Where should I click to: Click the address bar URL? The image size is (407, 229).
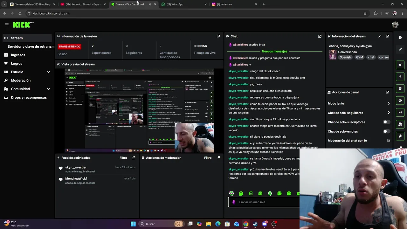(x=51, y=13)
